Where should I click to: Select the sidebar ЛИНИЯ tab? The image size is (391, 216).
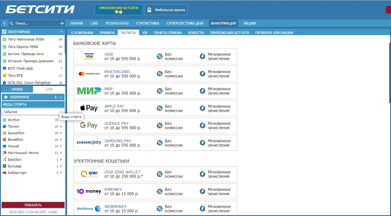coord(17,89)
